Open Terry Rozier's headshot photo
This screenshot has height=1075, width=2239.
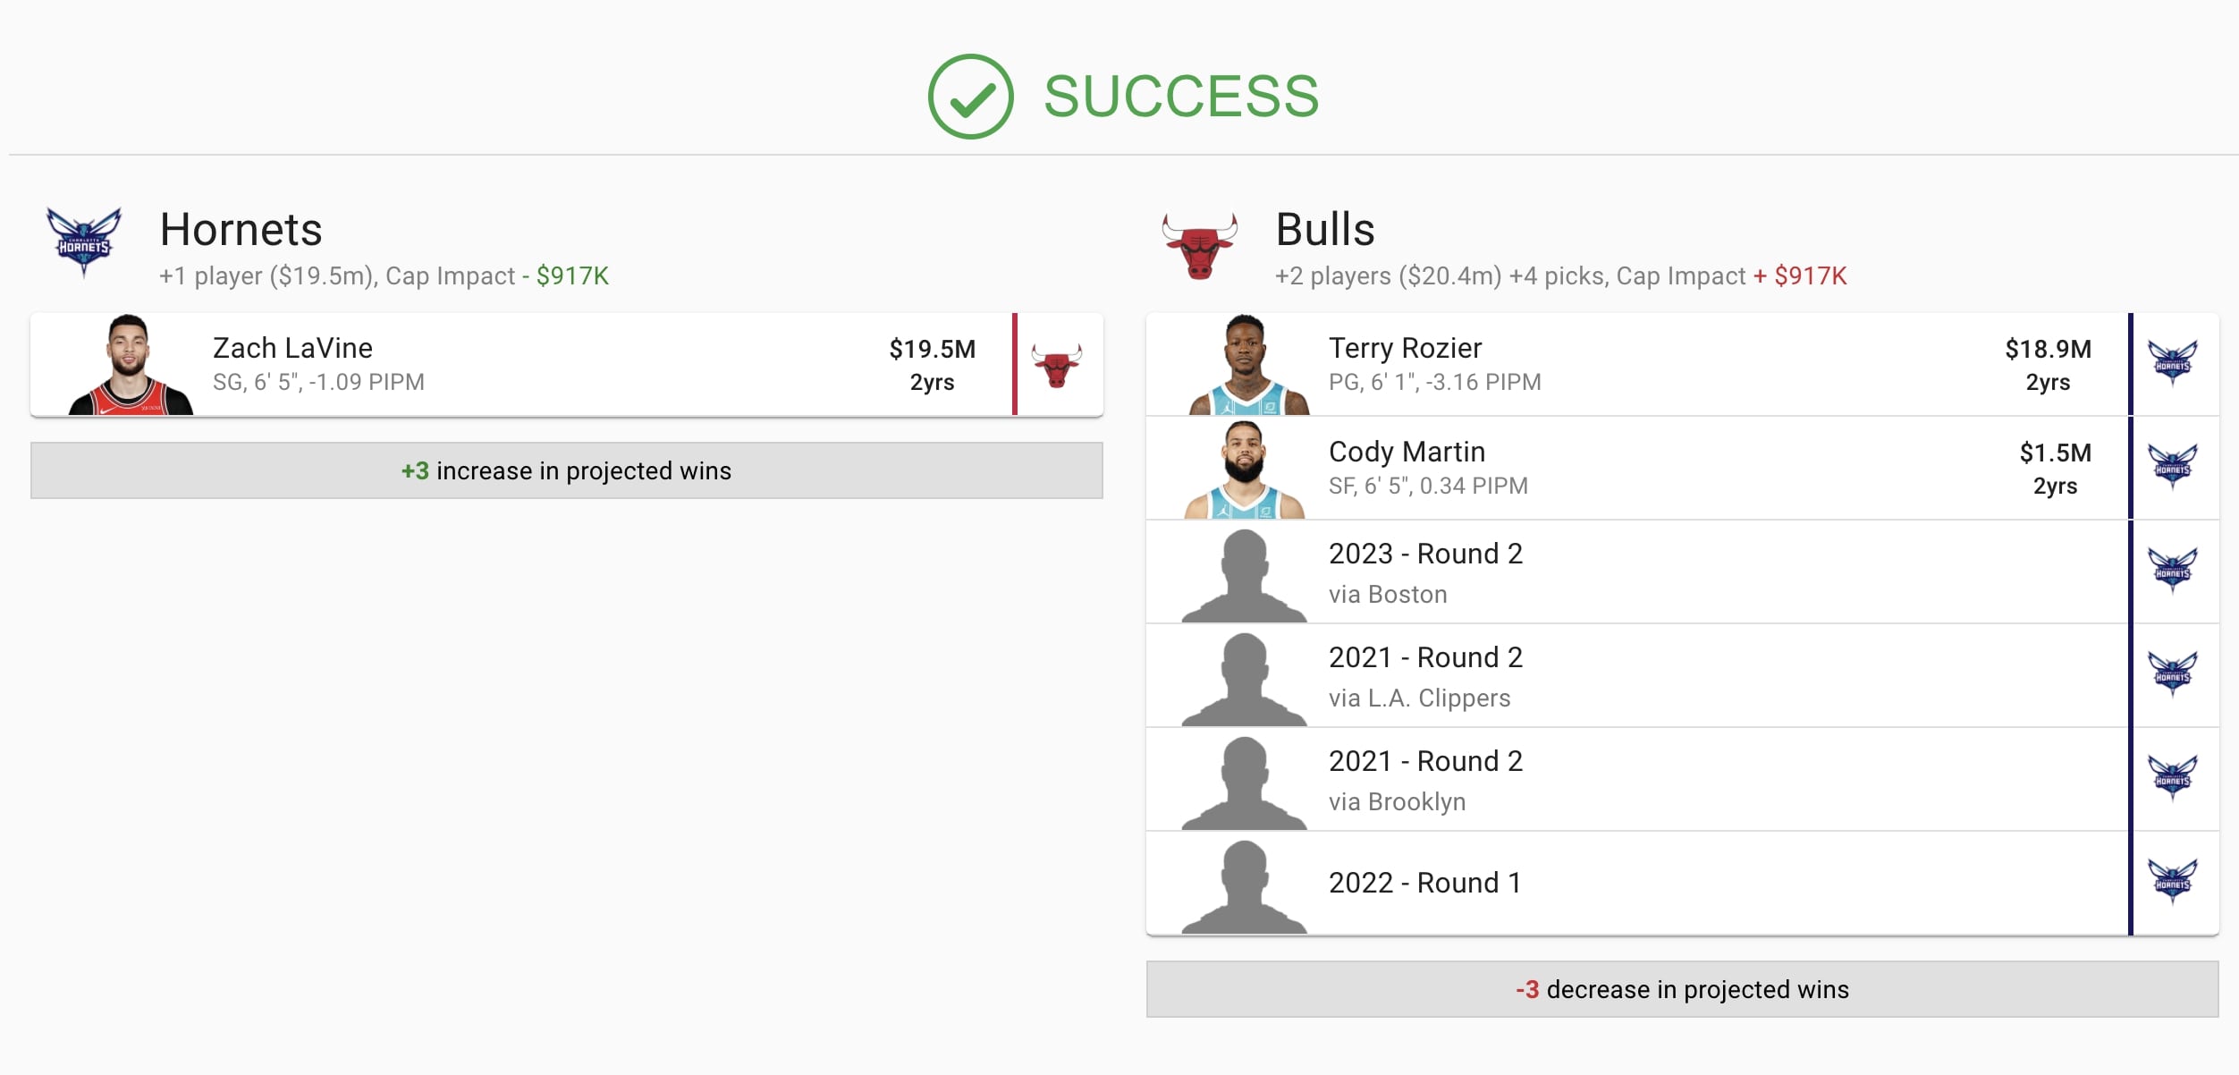tap(1248, 365)
